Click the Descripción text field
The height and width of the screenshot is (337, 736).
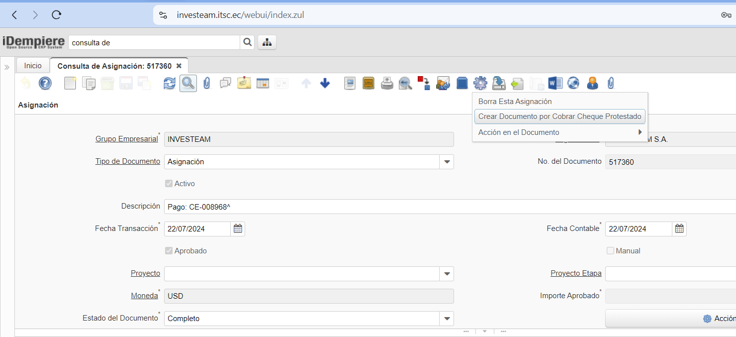tap(448, 207)
